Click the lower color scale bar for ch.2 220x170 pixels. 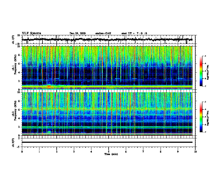point(201,117)
